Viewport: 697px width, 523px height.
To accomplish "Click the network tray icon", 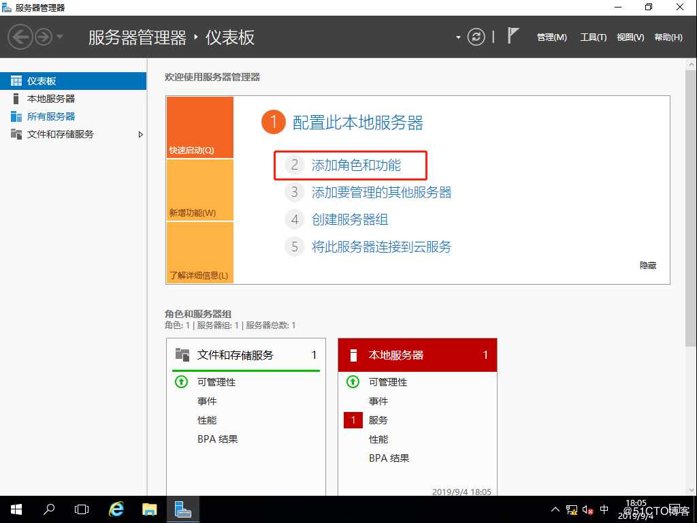I will (x=572, y=509).
